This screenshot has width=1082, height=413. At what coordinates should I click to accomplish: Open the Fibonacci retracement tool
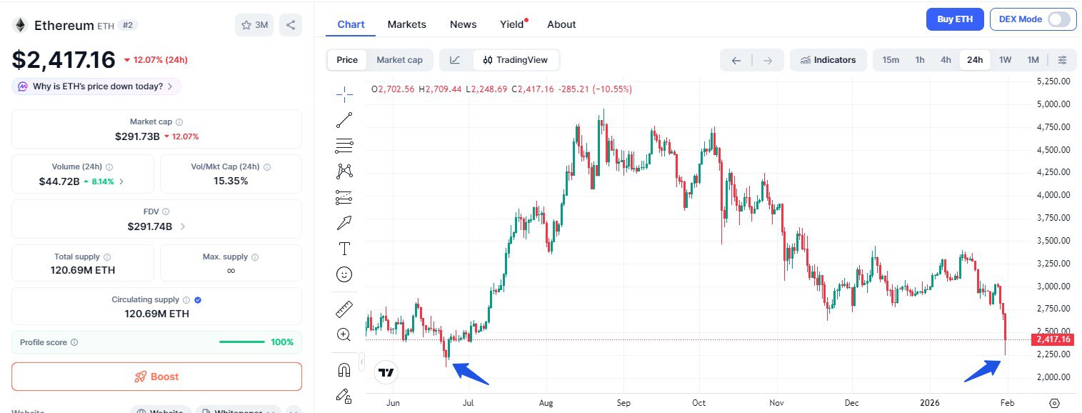pos(344,146)
